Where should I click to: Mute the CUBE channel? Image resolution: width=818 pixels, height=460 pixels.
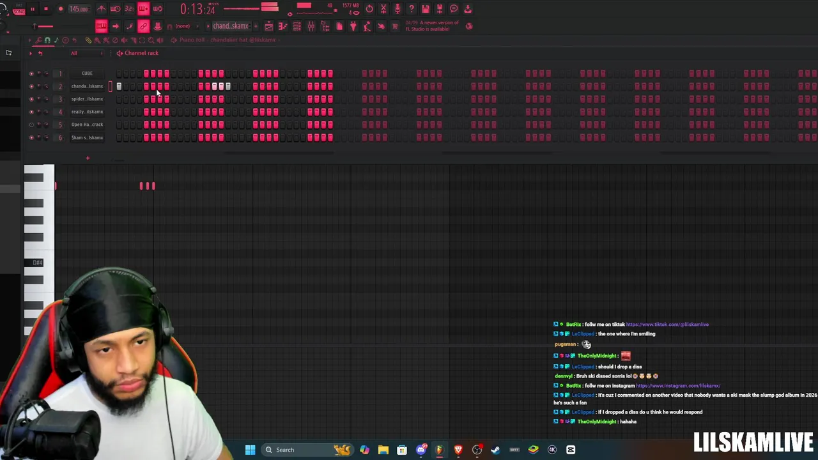pos(31,73)
